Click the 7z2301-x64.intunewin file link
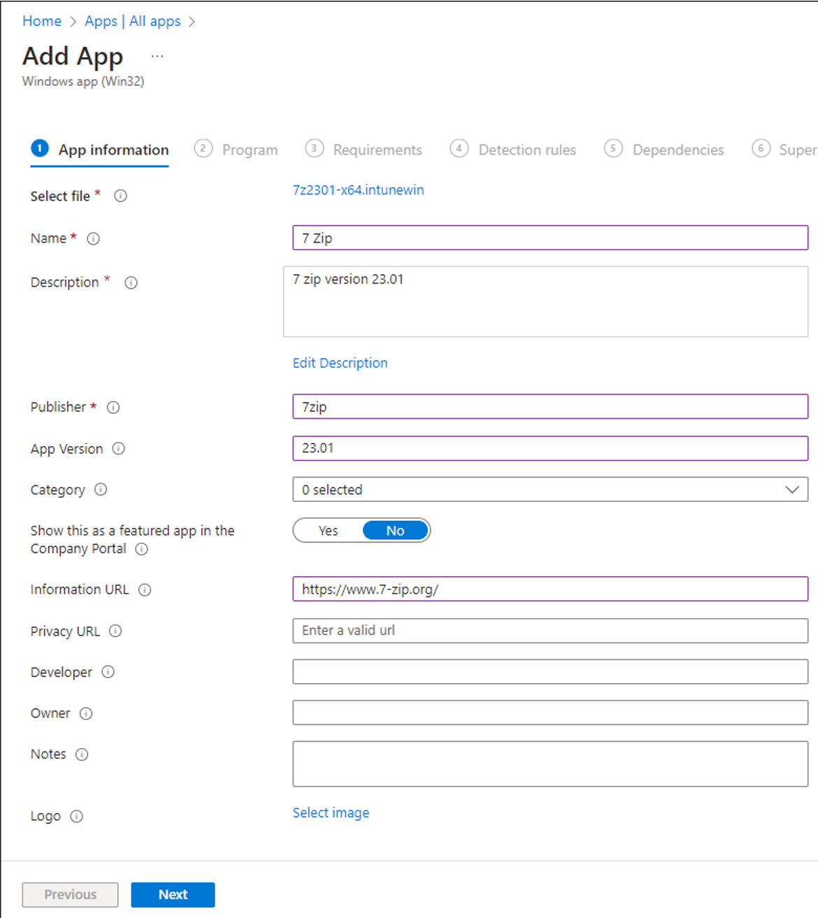818x918 pixels. point(358,189)
